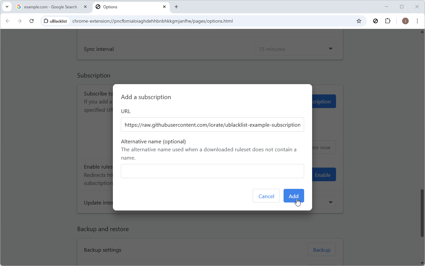Open the Chrome extensions puzzle menu

pyautogui.click(x=387, y=21)
